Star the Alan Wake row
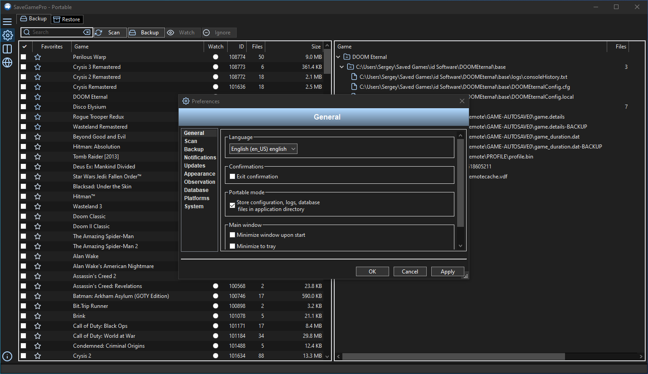Image resolution: width=648 pixels, height=374 pixels. (x=38, y=256)
